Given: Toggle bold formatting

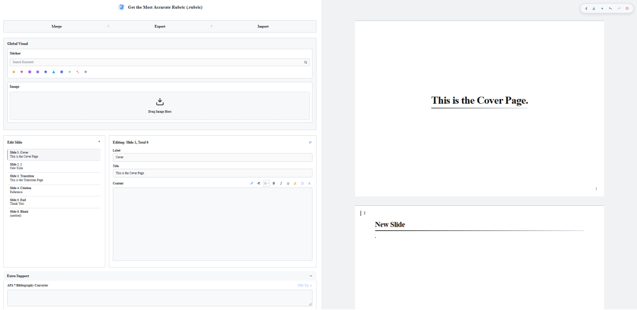Looking at the screenshot, I should (274, 183).
